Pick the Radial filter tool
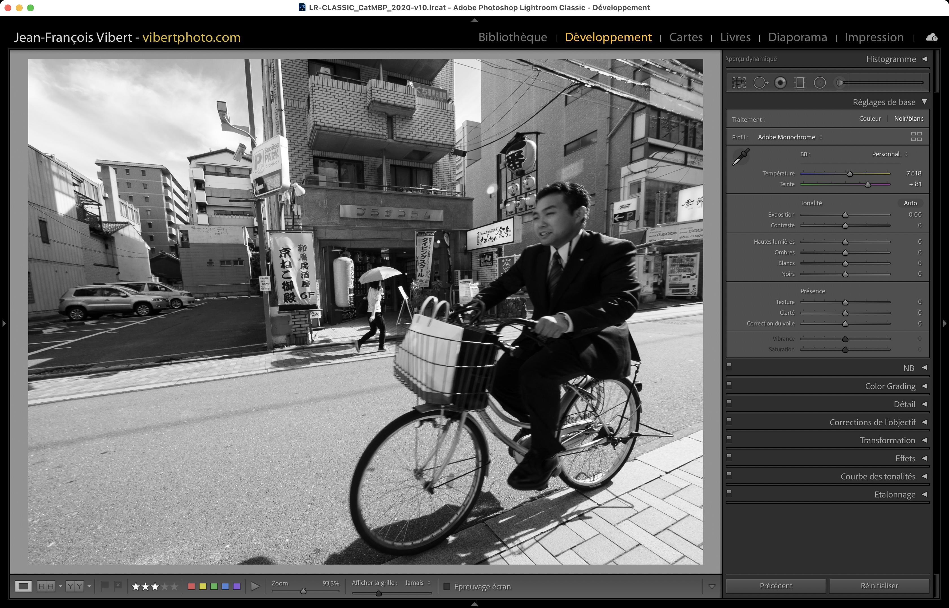 click(x=820, y=83)
